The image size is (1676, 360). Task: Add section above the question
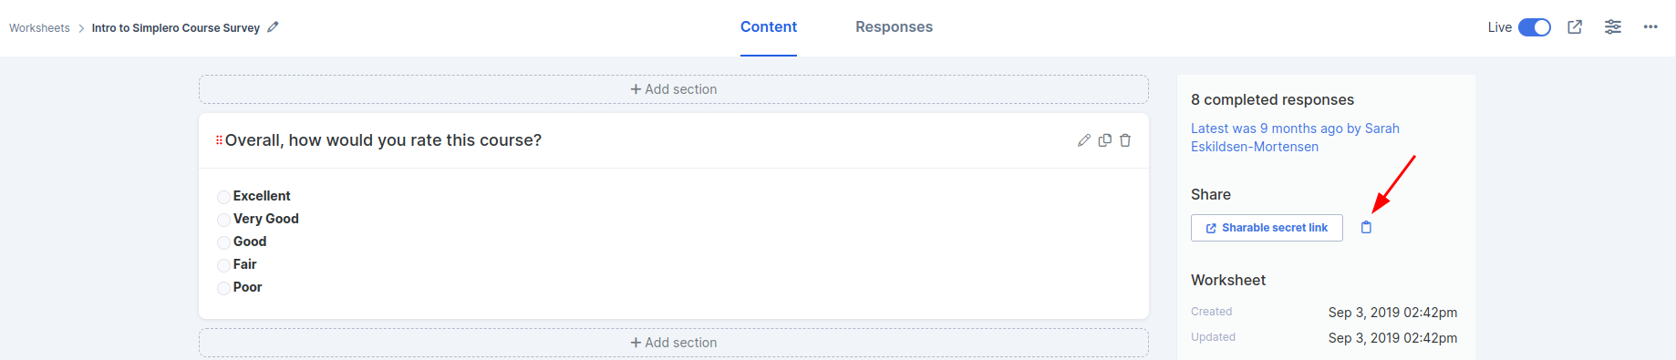[x=674, y=89]
